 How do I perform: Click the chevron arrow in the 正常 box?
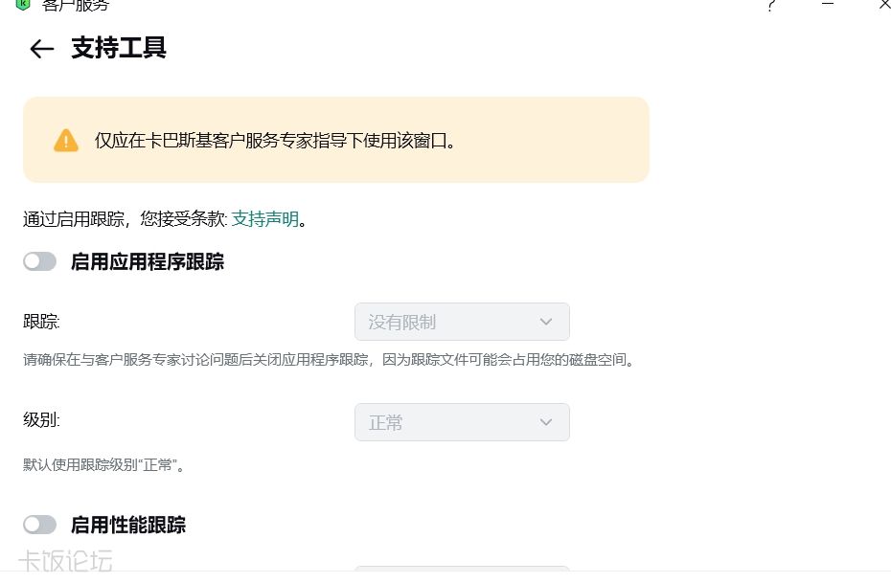tap(546, 422)
